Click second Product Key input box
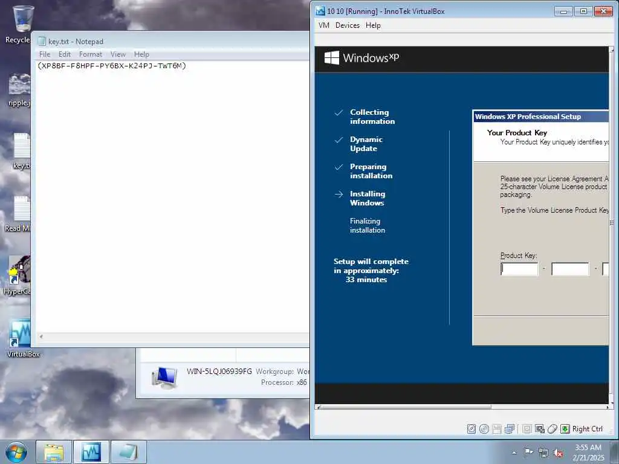619x464 pixels. click(570, 269)
